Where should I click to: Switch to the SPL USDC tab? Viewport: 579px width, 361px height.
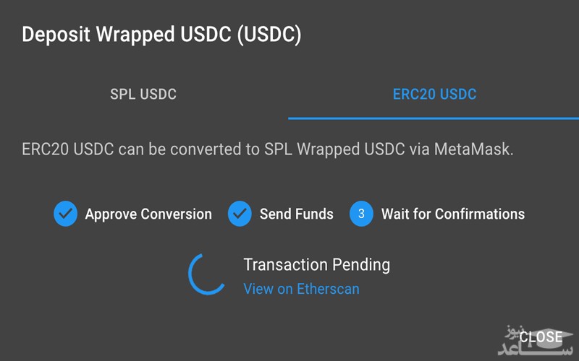point(143,94)
